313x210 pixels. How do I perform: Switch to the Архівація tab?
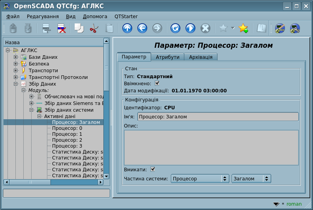(x=201, y=57)
